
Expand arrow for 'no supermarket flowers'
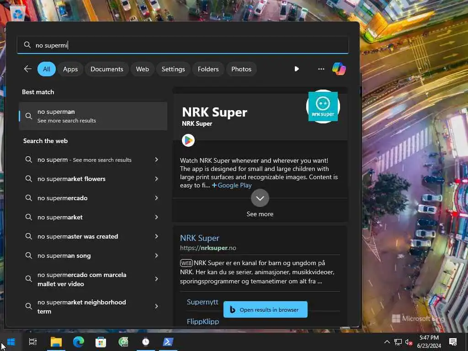point(156,179)
